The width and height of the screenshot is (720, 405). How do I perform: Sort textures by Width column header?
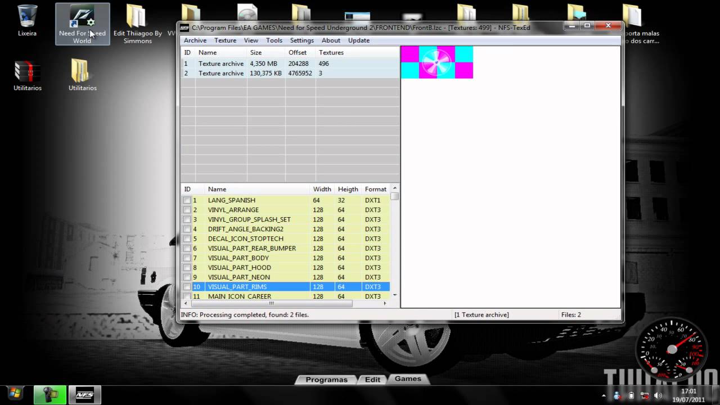322,189
